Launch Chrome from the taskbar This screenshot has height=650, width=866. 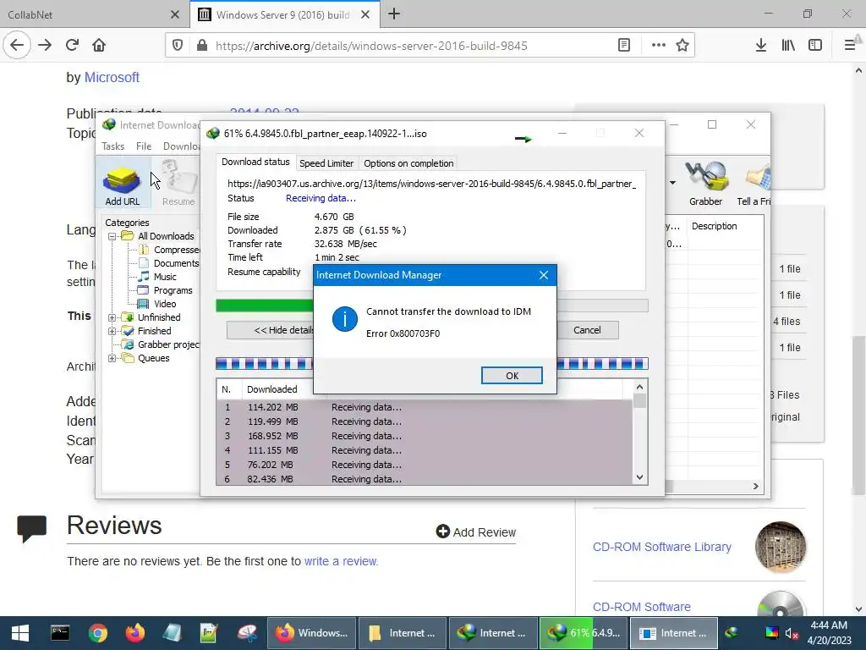[x=98, y=633]
